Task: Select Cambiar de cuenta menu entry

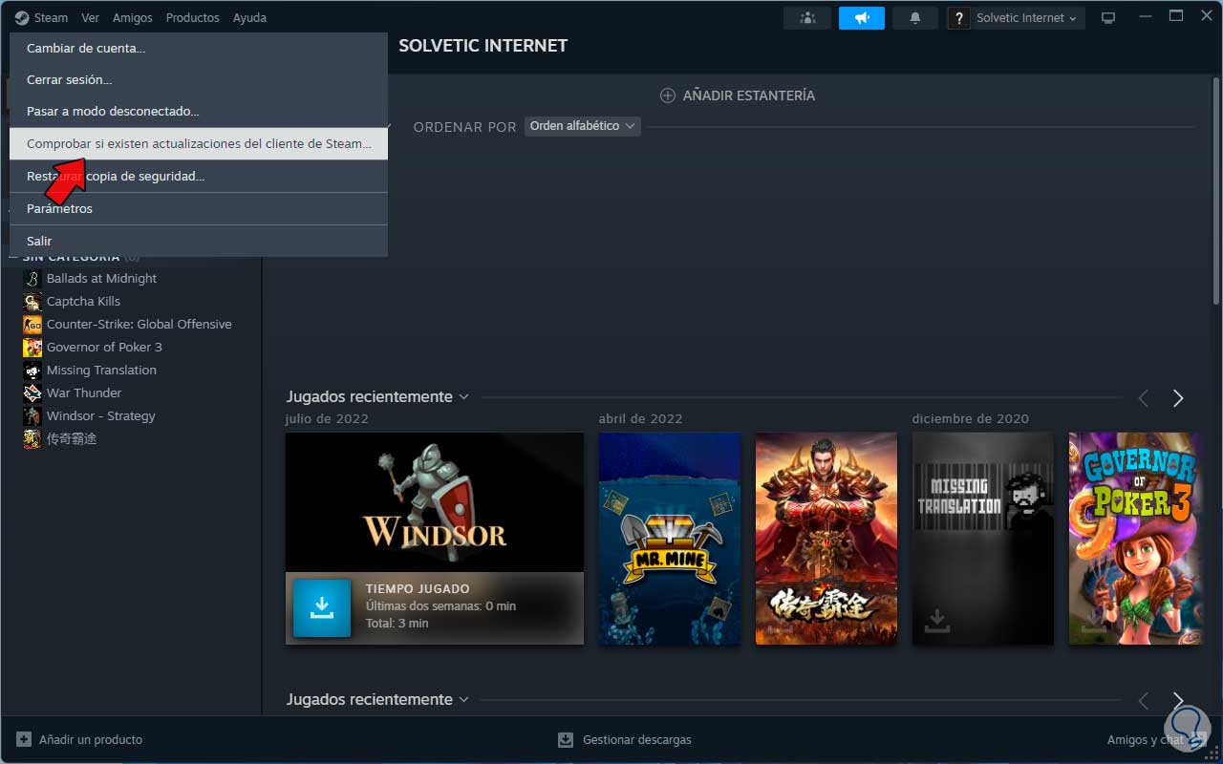Action: tap(199, 48)
